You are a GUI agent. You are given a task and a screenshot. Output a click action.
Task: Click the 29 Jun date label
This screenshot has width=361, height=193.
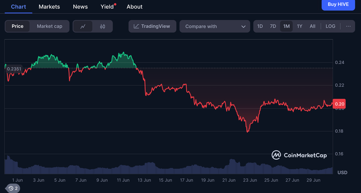314,180
